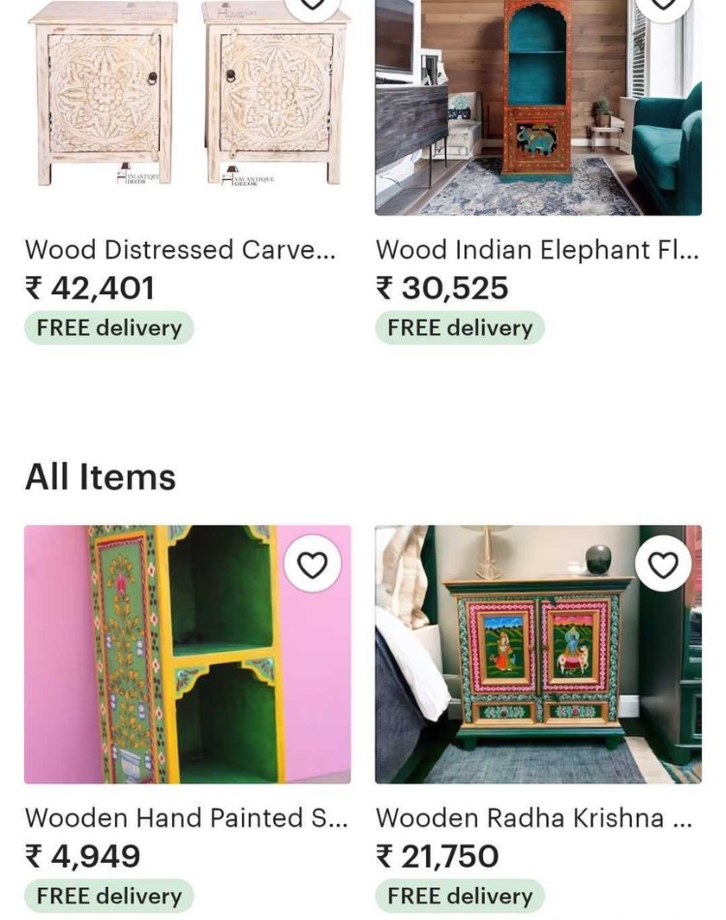
Task: Open 'Wood Distressed Carve...' listing title
Action: pyautogui.click(x=181, y=250)
